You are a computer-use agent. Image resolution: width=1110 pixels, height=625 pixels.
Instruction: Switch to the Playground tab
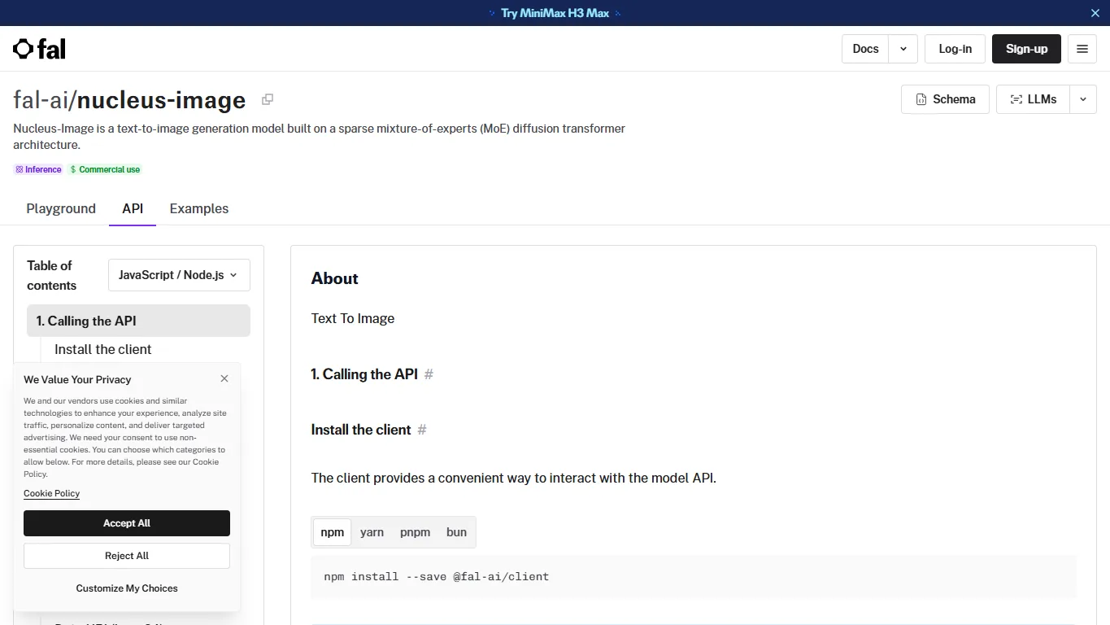[61, 208]
